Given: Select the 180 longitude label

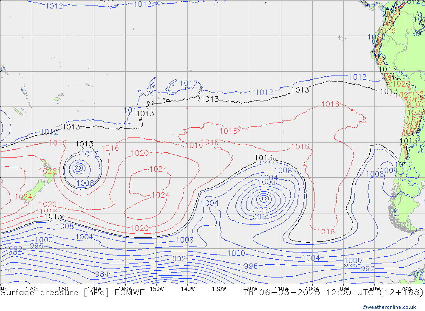Looking at the screenshot, I should 63,289.
